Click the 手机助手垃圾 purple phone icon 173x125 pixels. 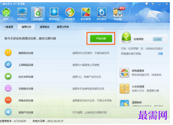coord(8,88)
